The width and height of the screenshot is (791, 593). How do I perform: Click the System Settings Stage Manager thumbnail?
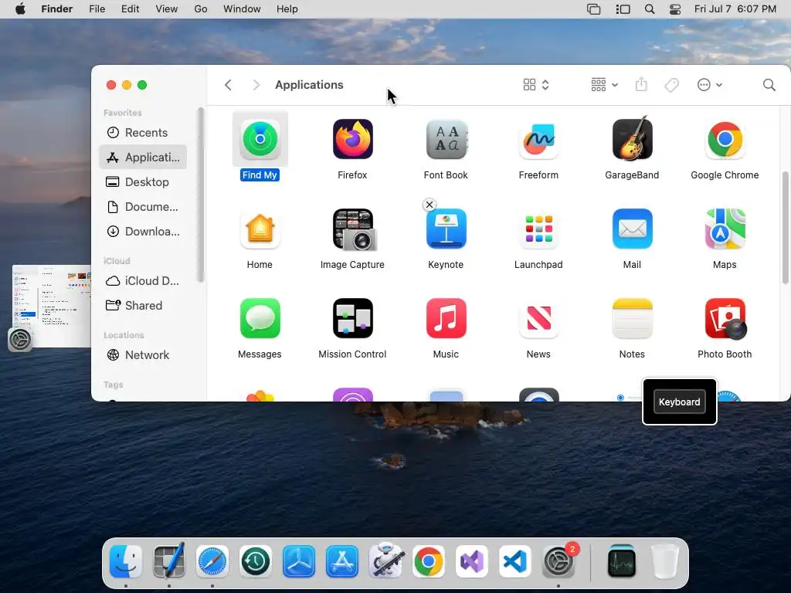click(52, 306)
